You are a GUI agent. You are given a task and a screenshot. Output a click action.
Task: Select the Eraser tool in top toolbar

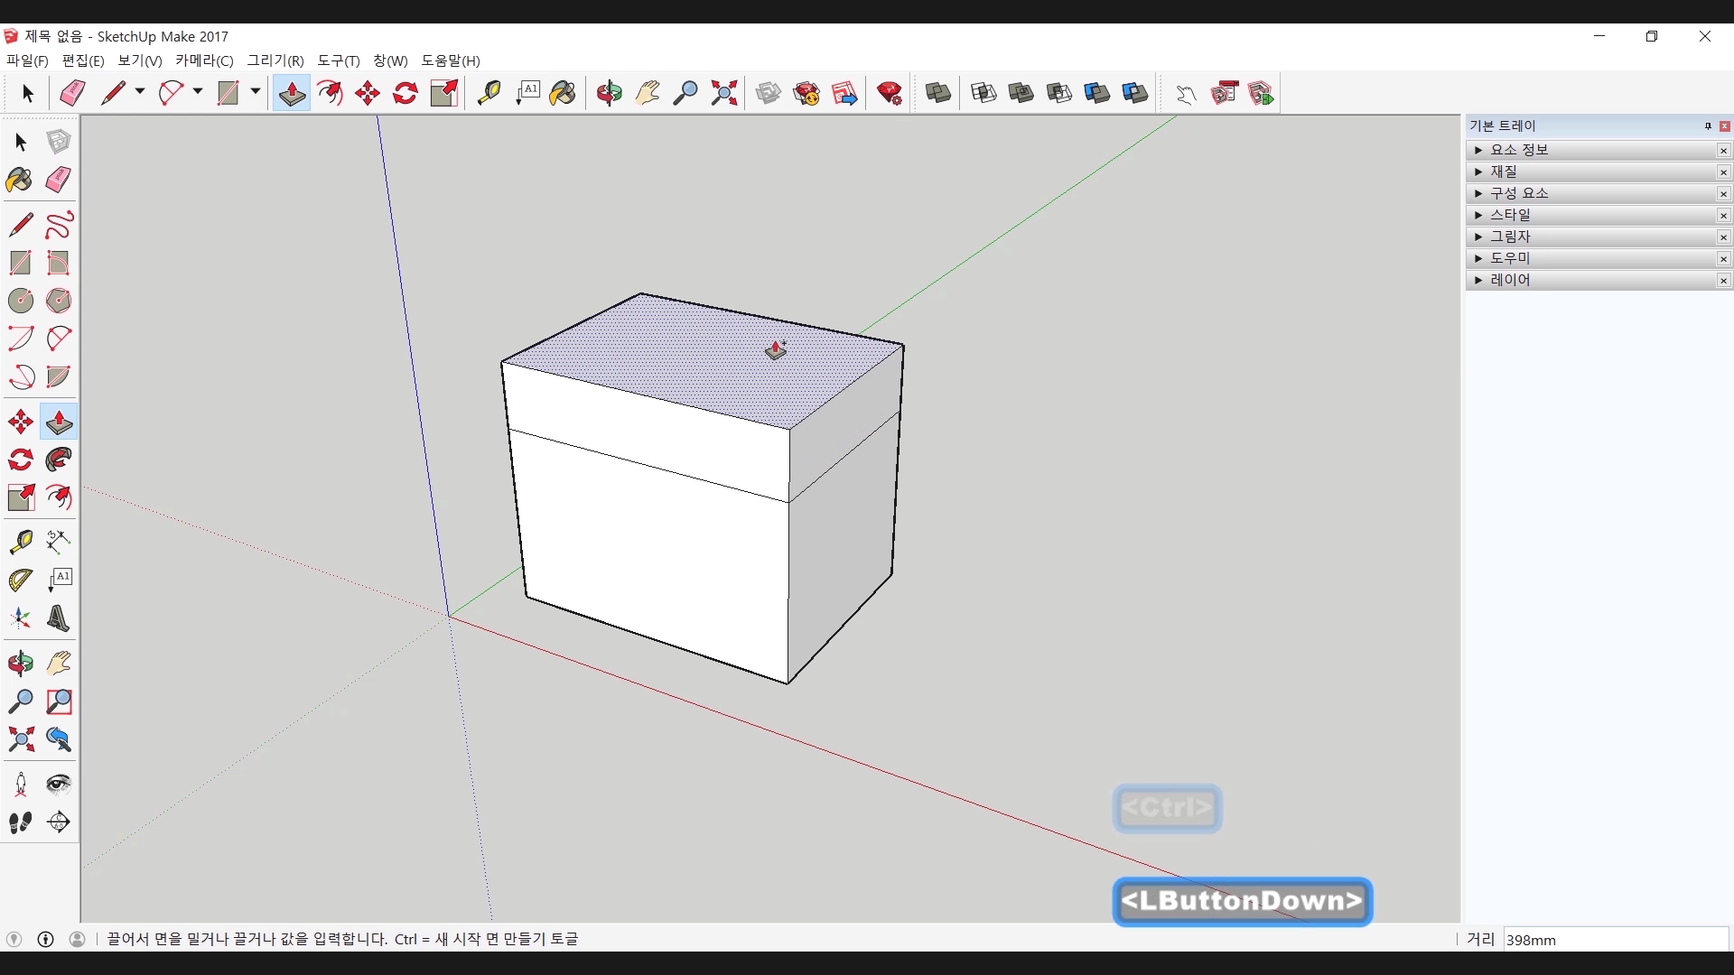[x=72, y=93]
